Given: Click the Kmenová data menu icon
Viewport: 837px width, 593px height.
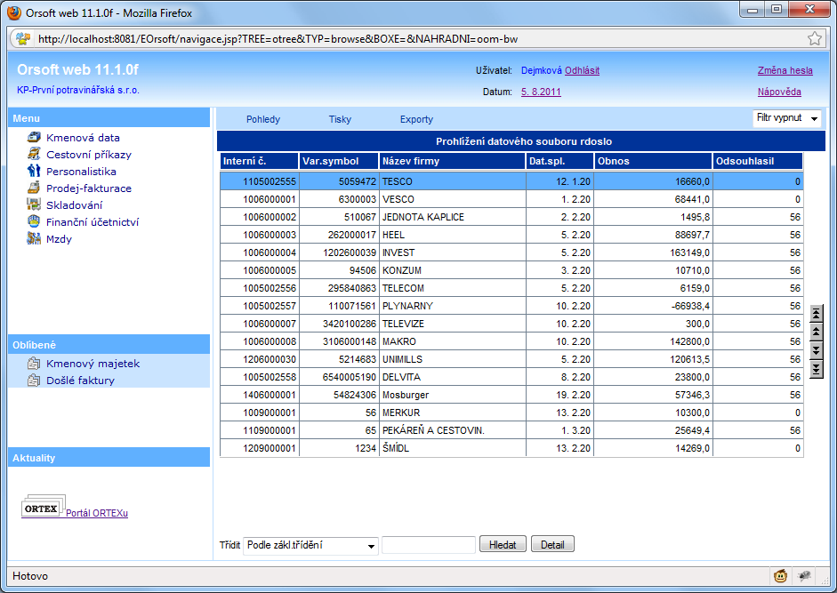Looking at the screenshot, I should tap(34, 138).
